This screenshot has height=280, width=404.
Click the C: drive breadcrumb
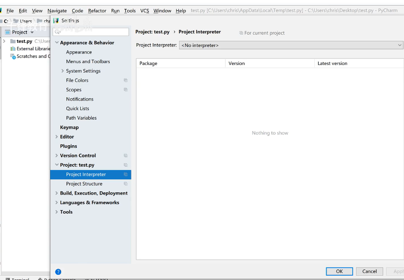(6, 21)
